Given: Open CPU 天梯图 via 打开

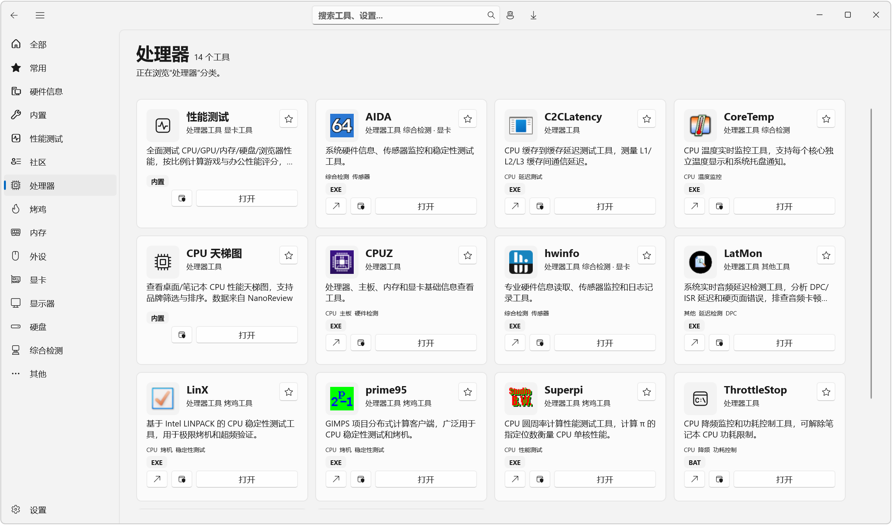Looking at the screenshot, I should tap(247, 335).
